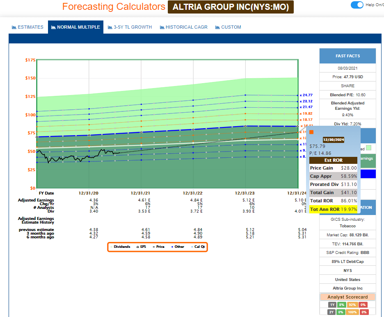Click chart icon beside HISTORICAL CAGR

(x=162, y=27)
